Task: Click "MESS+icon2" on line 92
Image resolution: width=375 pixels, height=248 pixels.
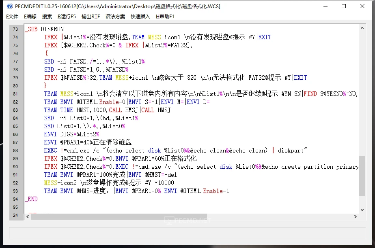Action: (x=60, y=183)
